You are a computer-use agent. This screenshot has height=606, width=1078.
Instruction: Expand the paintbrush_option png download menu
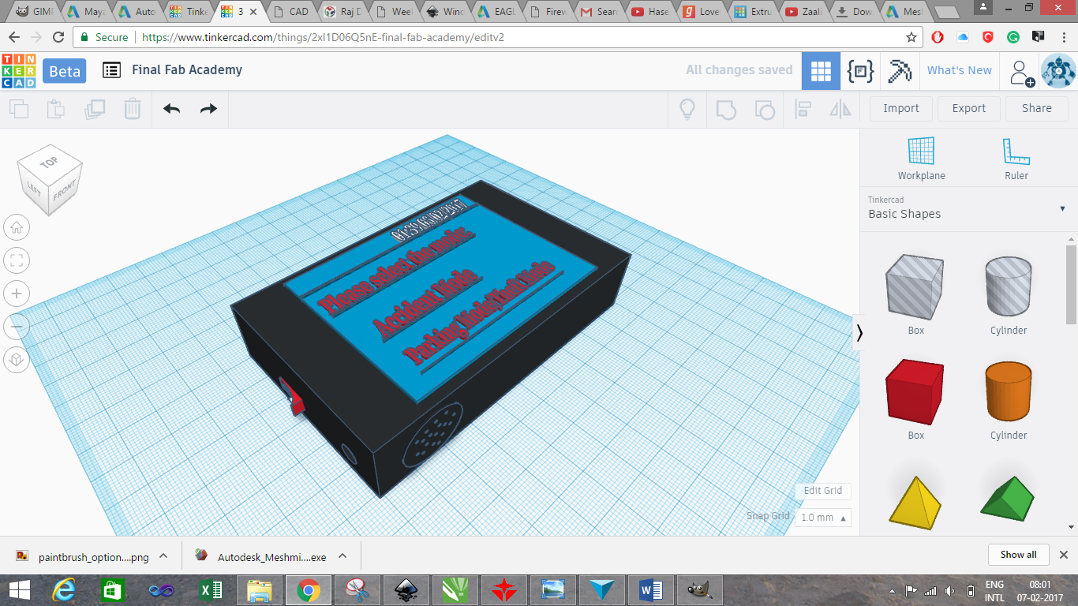click(163, 555)
